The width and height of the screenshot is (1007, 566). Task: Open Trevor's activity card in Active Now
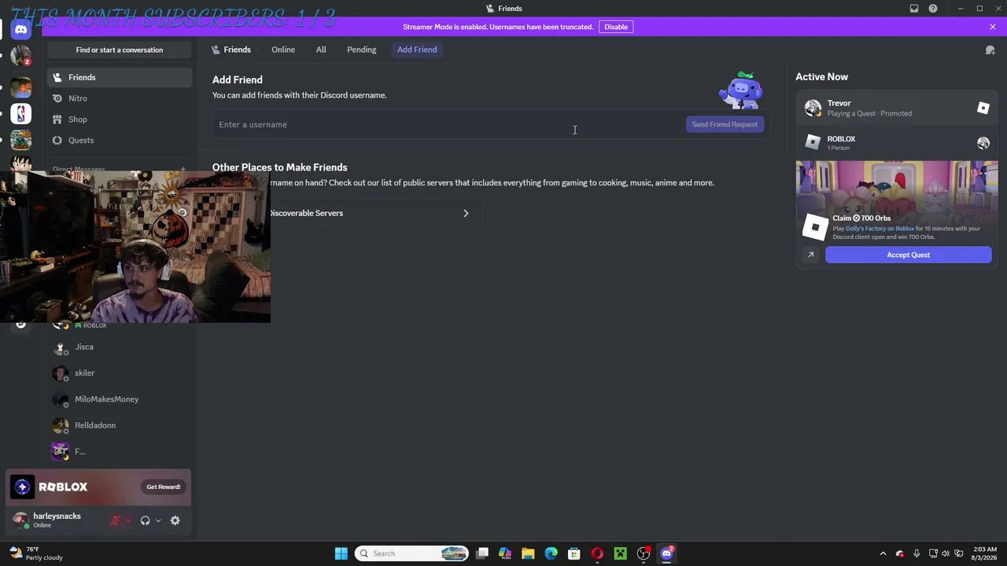click(897, 108)
